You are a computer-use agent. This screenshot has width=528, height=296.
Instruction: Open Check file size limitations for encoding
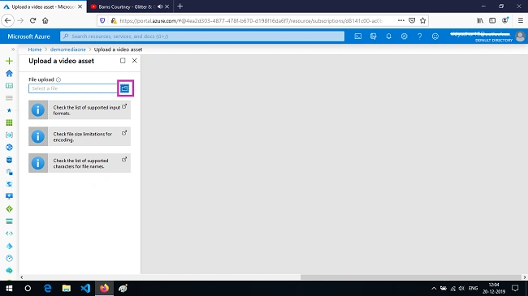[x=80, y=136]
